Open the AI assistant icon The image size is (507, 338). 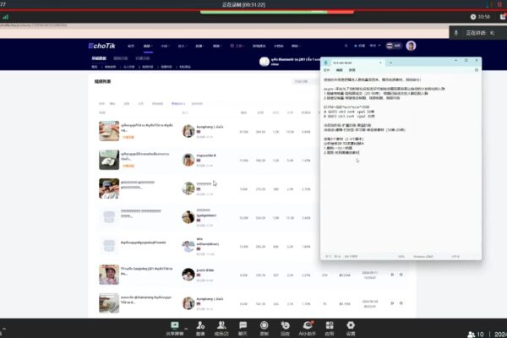[308, 329]
